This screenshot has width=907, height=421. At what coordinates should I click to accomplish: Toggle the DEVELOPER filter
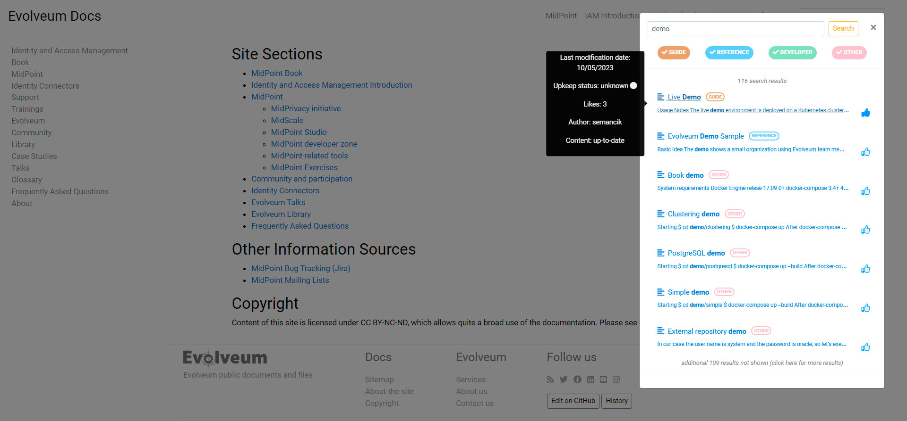(x=792, y=52)
